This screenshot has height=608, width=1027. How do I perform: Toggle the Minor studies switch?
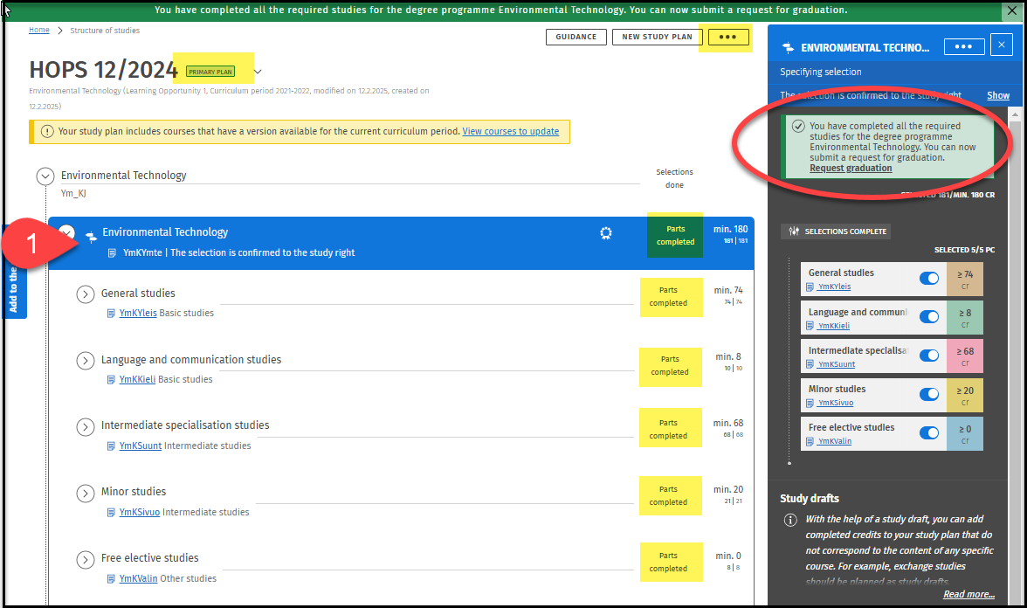[x=929, y=394]
